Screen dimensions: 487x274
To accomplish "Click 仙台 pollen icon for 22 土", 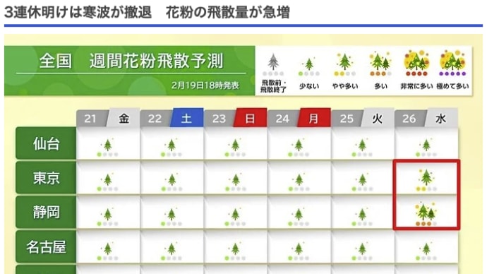I will tap(172, 148).
